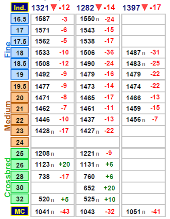Click the Fine category vertical label
This screenshot has height=219, width=170.
tap(7, 50)
